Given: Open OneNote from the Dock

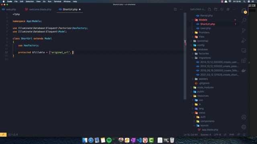Looking at the screenshot, I should click(133, 140).
